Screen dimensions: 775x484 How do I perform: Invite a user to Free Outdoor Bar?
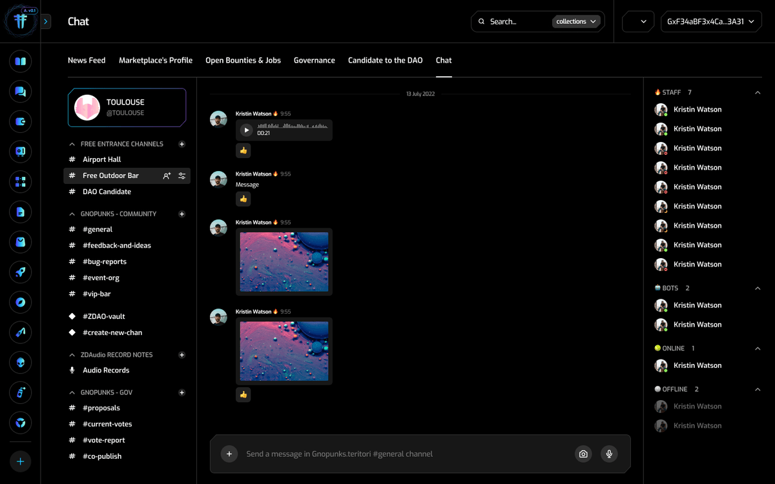tap(167, 176)
